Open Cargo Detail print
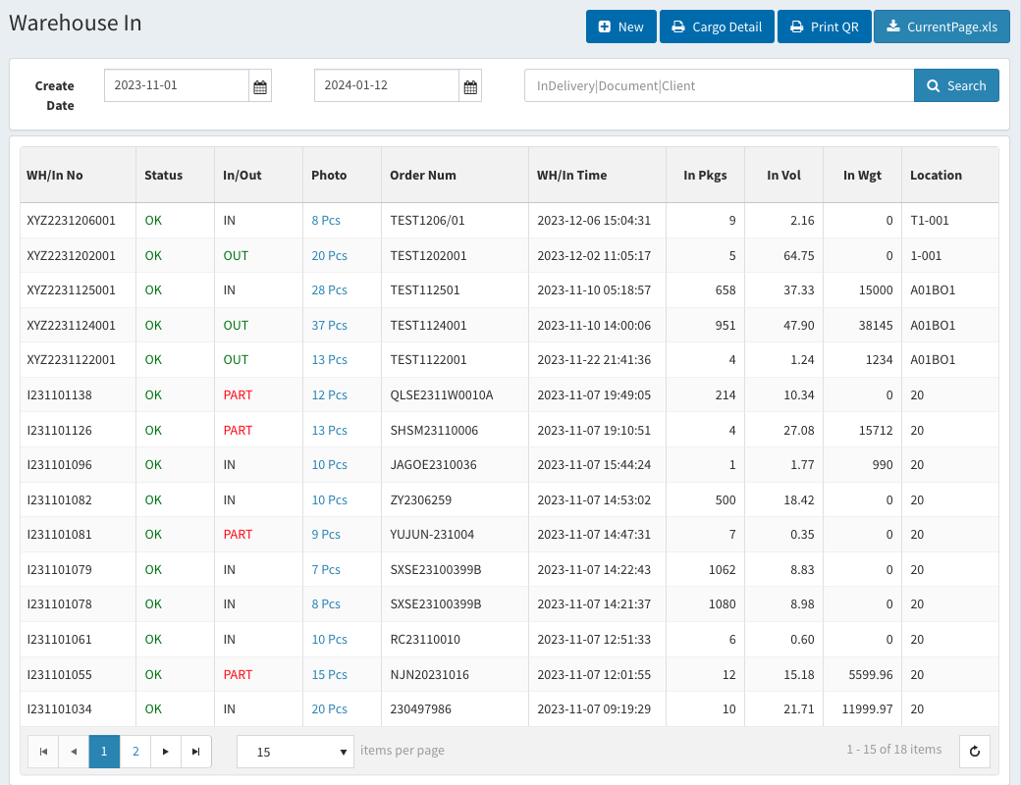This screenshot has height=785, width=1021. pyautogui.click(x=717, y=26)
